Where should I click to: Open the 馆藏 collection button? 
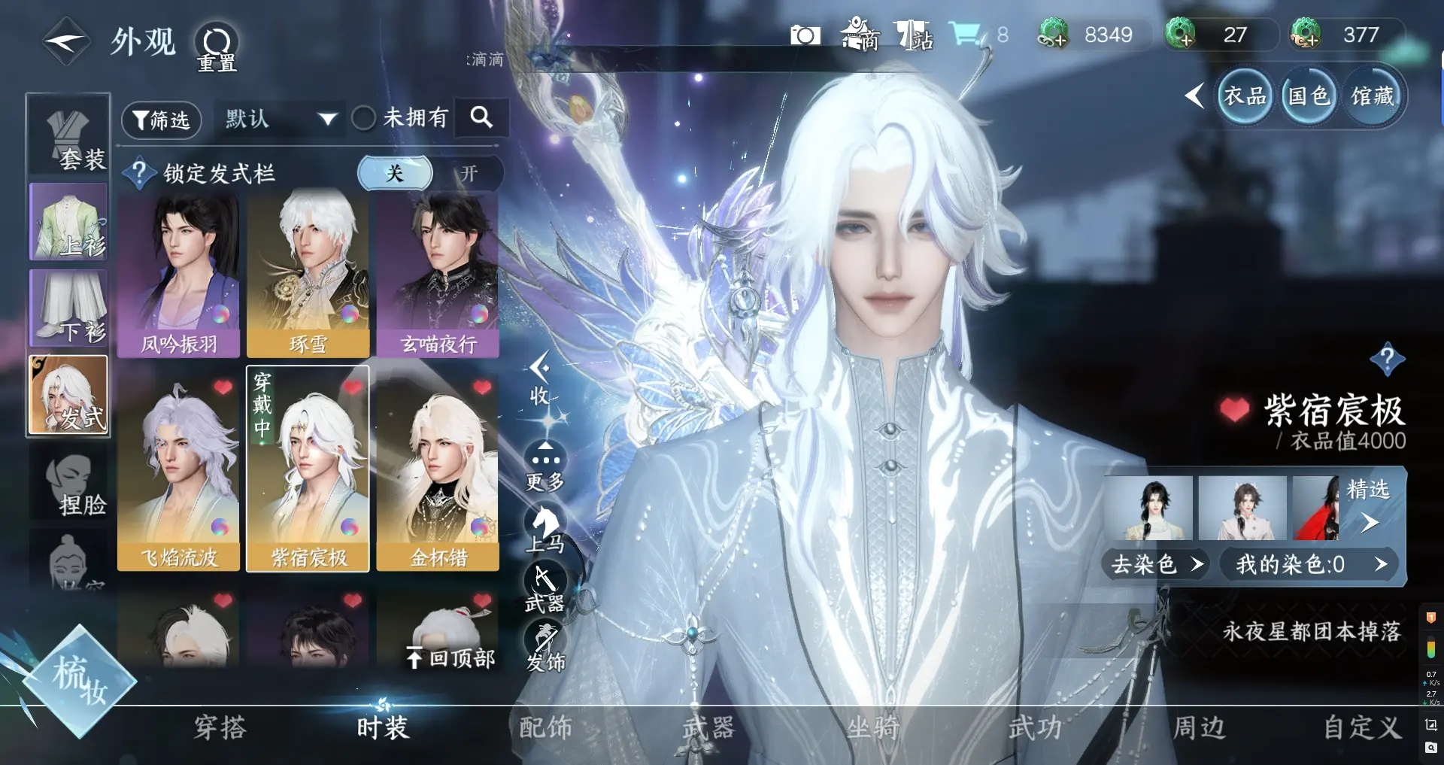(x=1373, y=96)
